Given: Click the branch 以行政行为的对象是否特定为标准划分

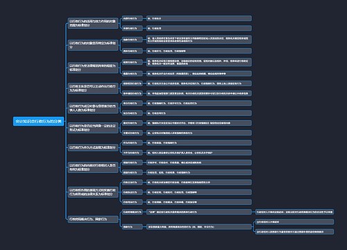Looking at the screenshot, I should 93,45.
